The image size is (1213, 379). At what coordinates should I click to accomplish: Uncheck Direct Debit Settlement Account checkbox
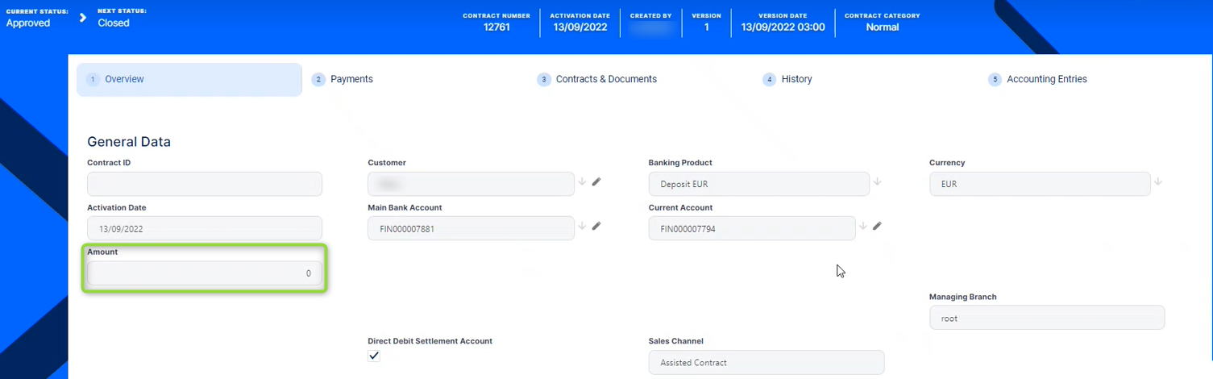click(374, 356)
